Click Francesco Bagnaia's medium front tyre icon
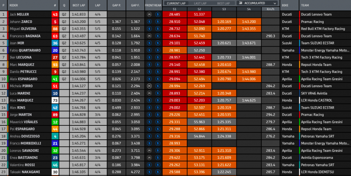351x176 pixels. (x=149, y=36)
